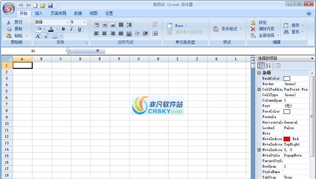The height and width of the screenshot is (179, 316).
Task: Toggle cell lock with 锁定
Action: 259,23
